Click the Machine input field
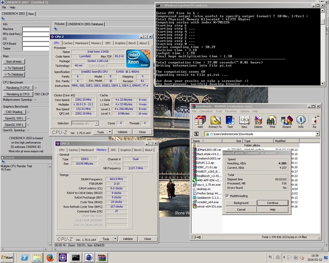 pyautogui.click(x=36, y=29)
